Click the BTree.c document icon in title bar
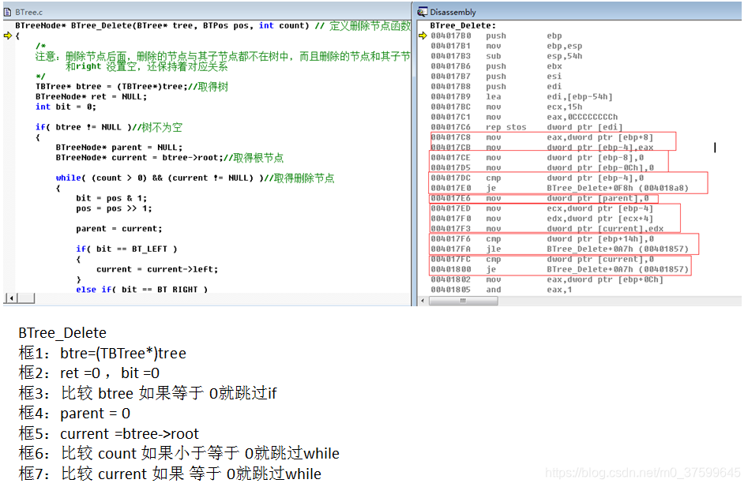The width and height of the screenshot is (748, 487). 8,12
